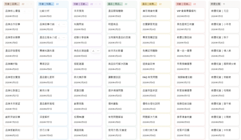Open the 案例分享 card
Viewport: 241px width, 140px height.
52,93
